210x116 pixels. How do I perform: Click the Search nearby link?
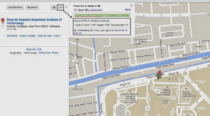[x=27, y=36]
